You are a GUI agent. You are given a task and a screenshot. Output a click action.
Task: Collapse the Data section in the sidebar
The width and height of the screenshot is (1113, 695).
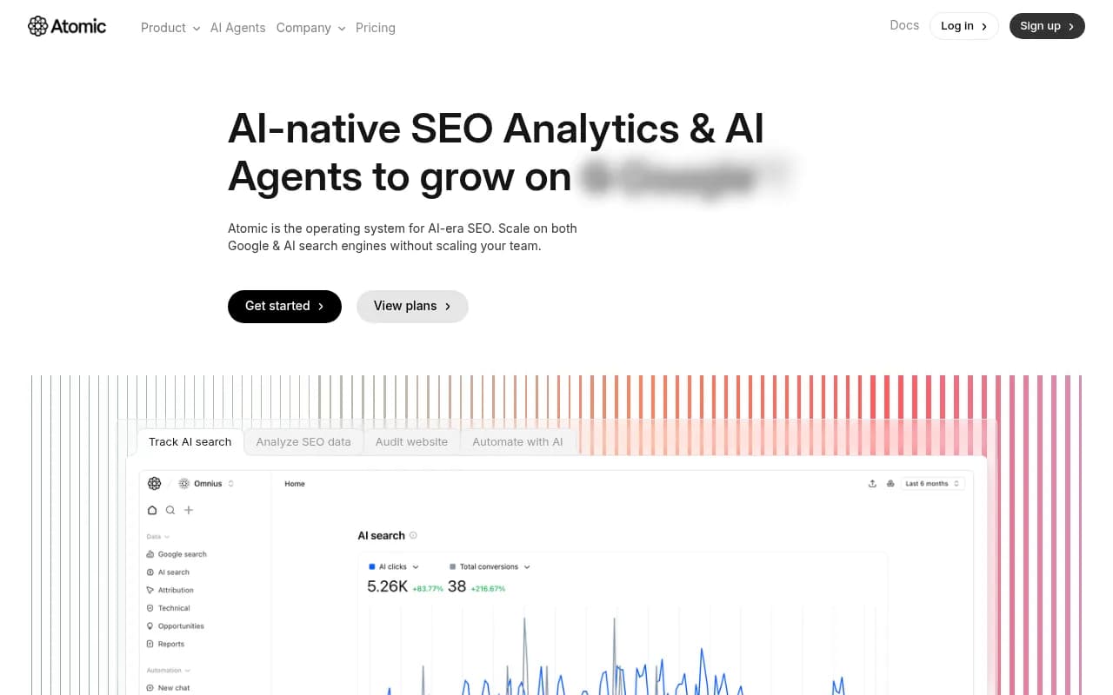point(167,537)
